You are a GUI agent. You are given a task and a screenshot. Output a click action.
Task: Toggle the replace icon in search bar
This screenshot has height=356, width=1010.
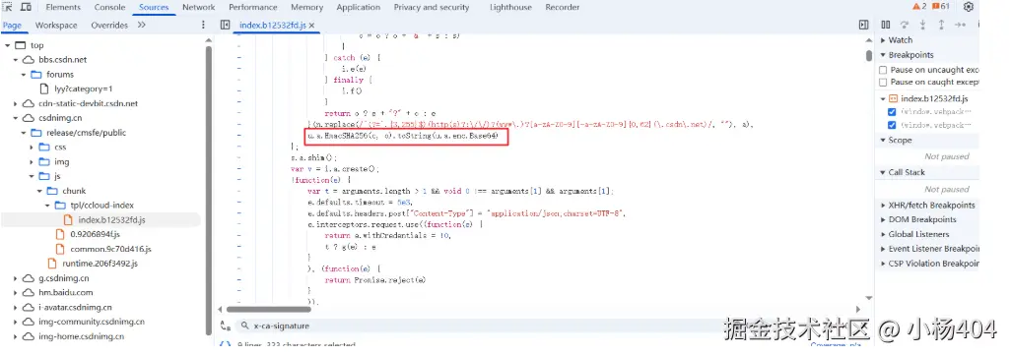click(x=225, y=326)
